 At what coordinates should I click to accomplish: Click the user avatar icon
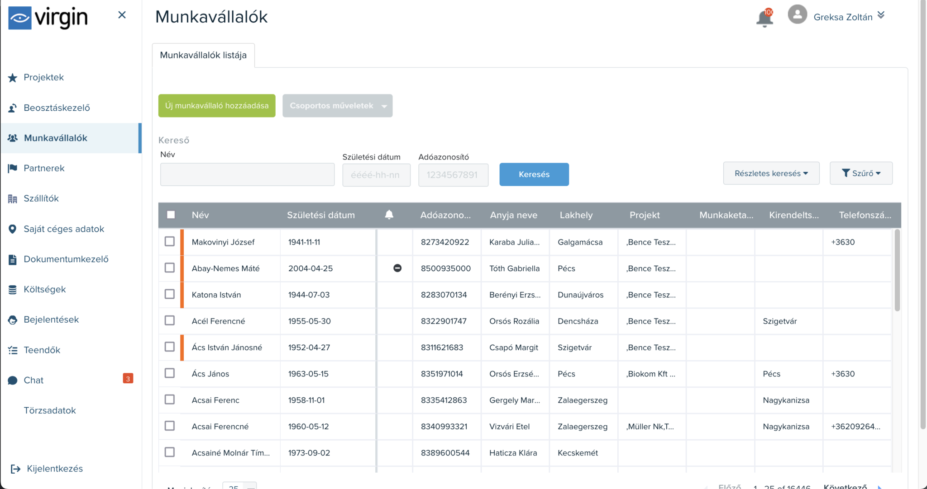click(797, 14)
